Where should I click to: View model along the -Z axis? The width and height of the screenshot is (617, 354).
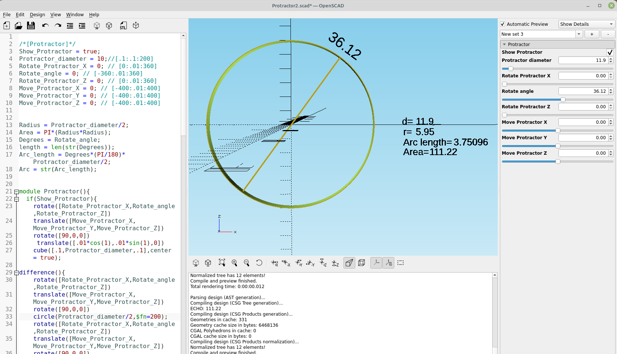pos(335,263)
